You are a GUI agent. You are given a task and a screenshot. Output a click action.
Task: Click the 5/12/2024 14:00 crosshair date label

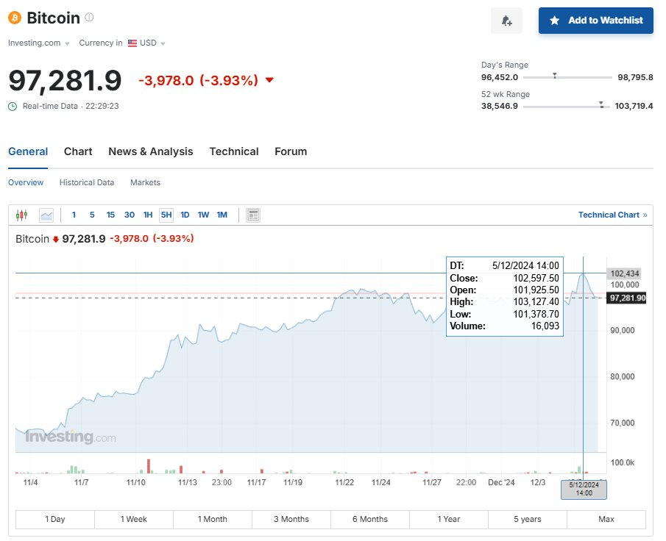(584, 490)
